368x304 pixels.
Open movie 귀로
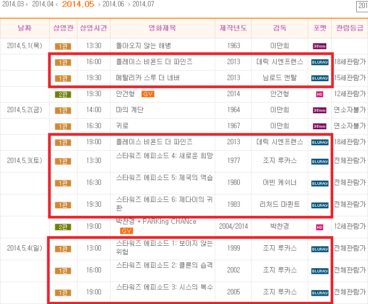coord(122,126)
